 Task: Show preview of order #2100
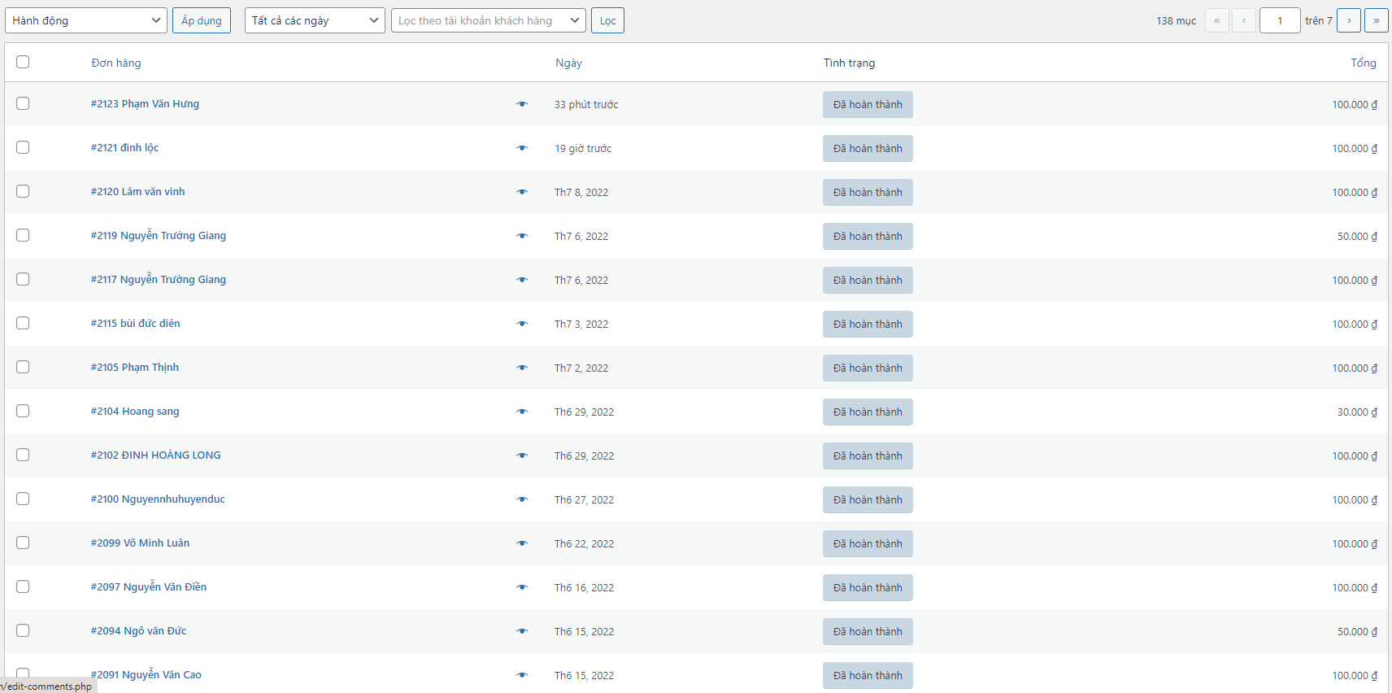(522, 499)
